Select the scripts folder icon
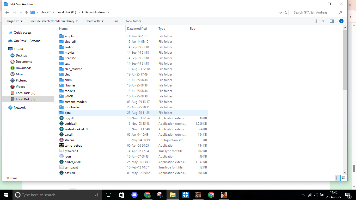Screen dimensions: 356x200 point(62,36)
